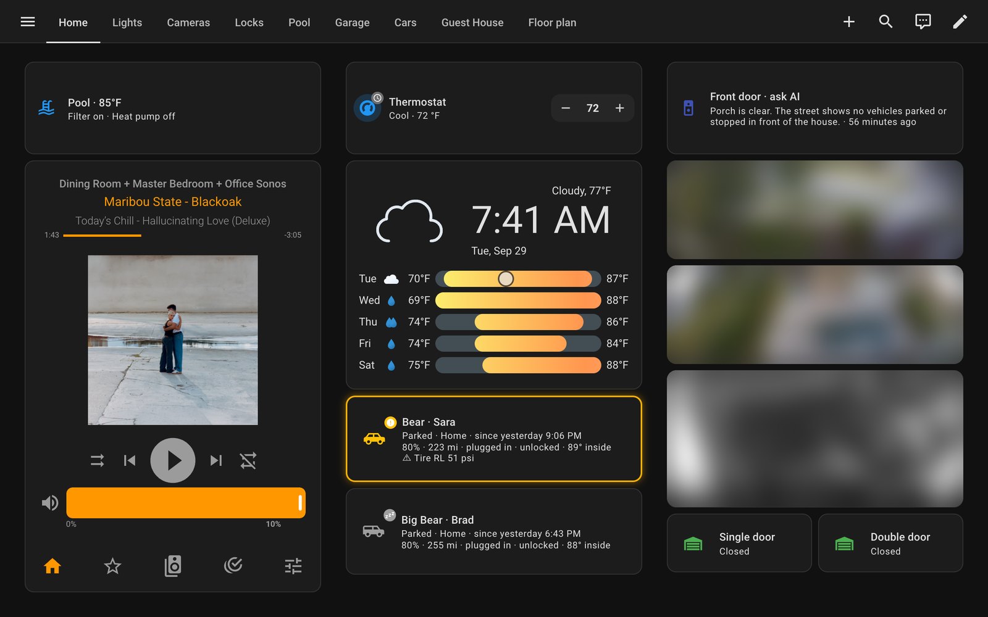Open speaker grouping icon in player
This screenshot has height=617, width=988.
click(x=173, y=566)
